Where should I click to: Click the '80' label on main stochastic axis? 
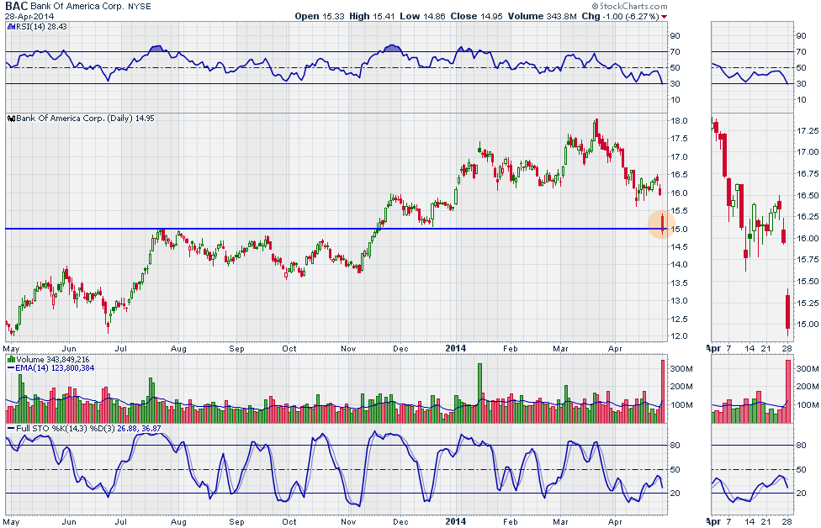coord(676,446)
